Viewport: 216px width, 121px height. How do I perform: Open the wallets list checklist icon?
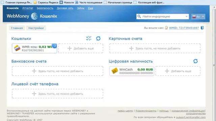pyautogui.click(x=88, y=38)
